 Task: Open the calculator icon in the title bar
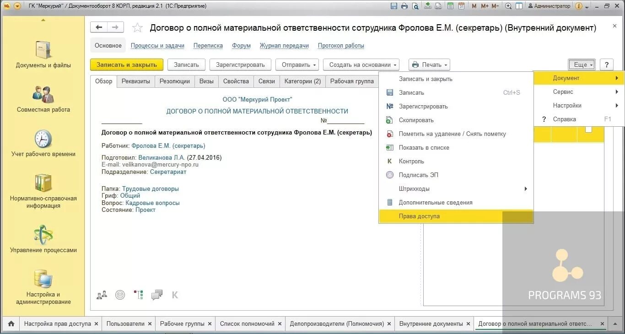pos(451,6)
